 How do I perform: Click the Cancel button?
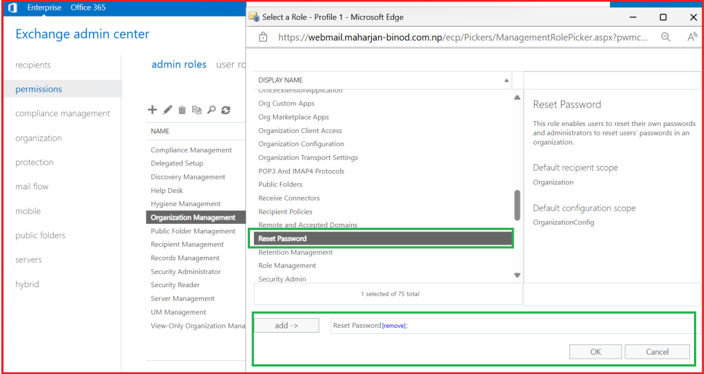pos(657,352)
